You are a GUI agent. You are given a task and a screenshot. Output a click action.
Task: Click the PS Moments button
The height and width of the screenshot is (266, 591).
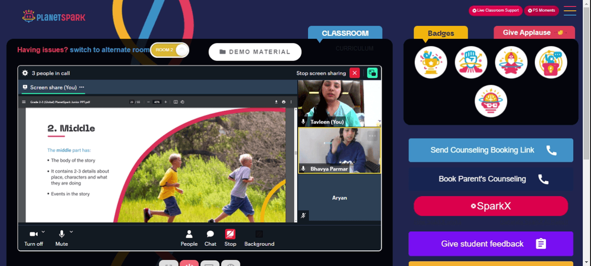(x=541, y=11)
